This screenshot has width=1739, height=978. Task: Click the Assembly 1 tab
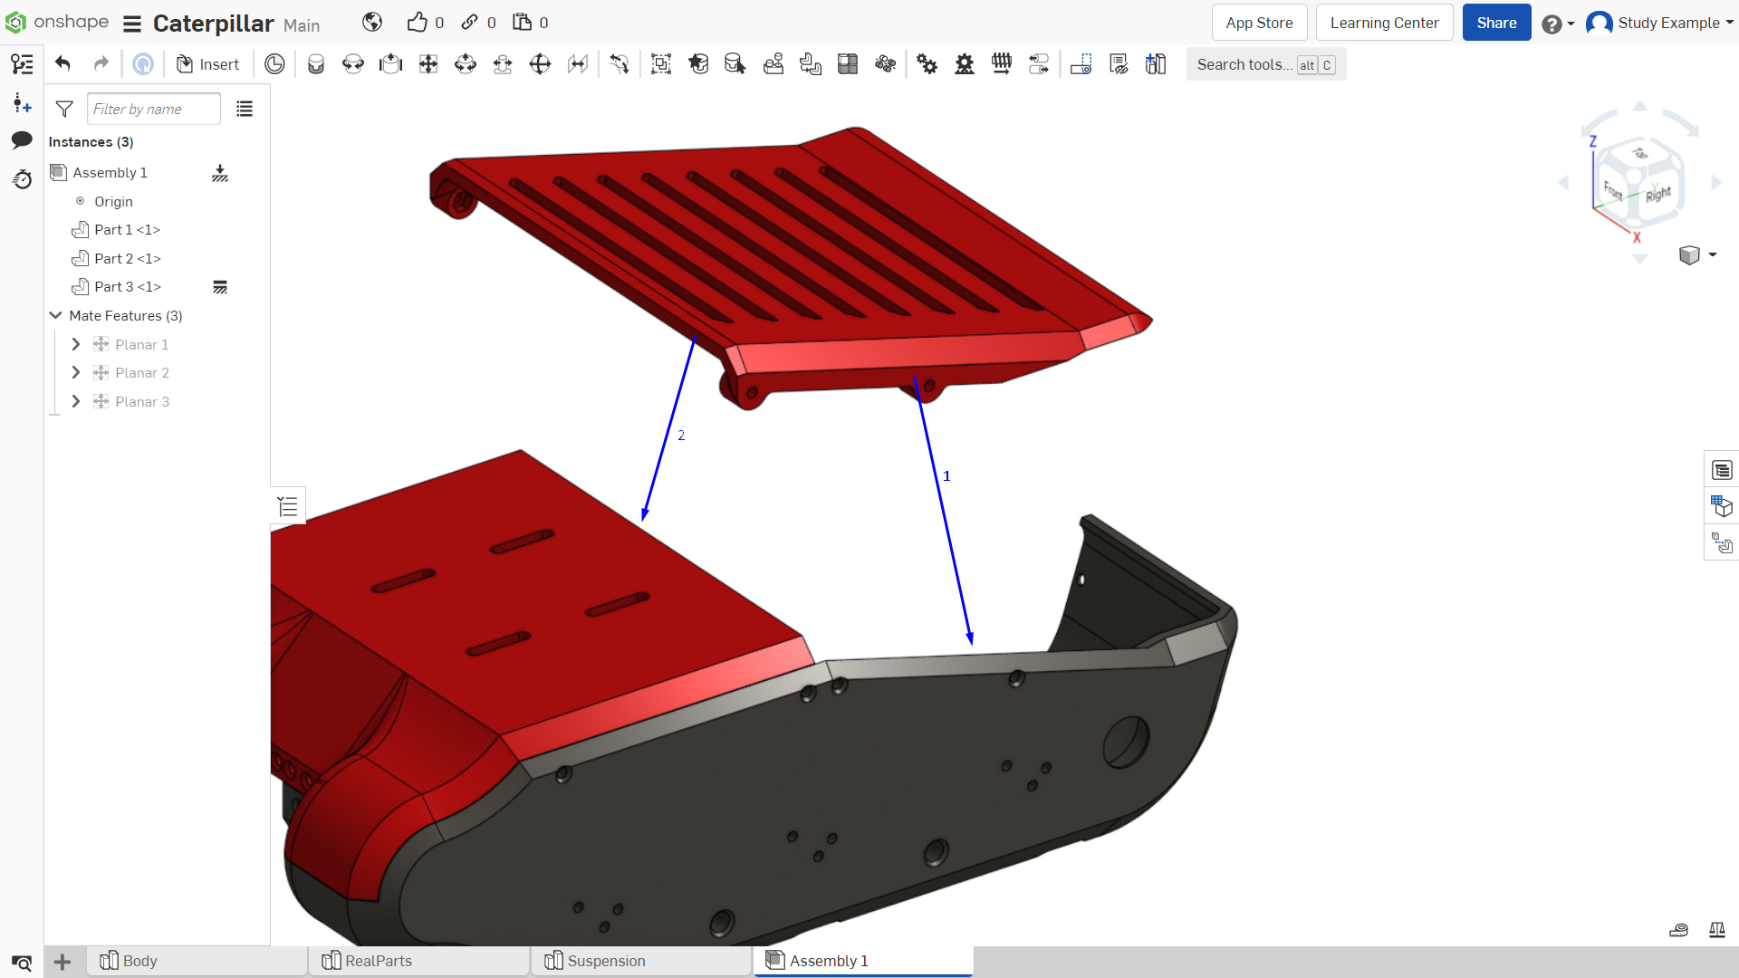pyautogui.click(x=864, y=961)
